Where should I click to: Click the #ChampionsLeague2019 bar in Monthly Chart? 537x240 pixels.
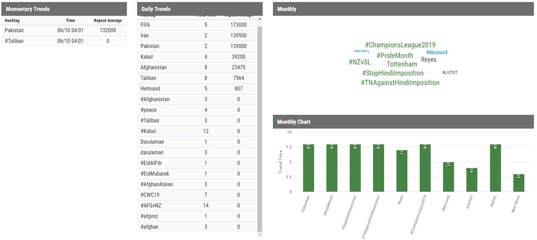(x=425, y=168)
